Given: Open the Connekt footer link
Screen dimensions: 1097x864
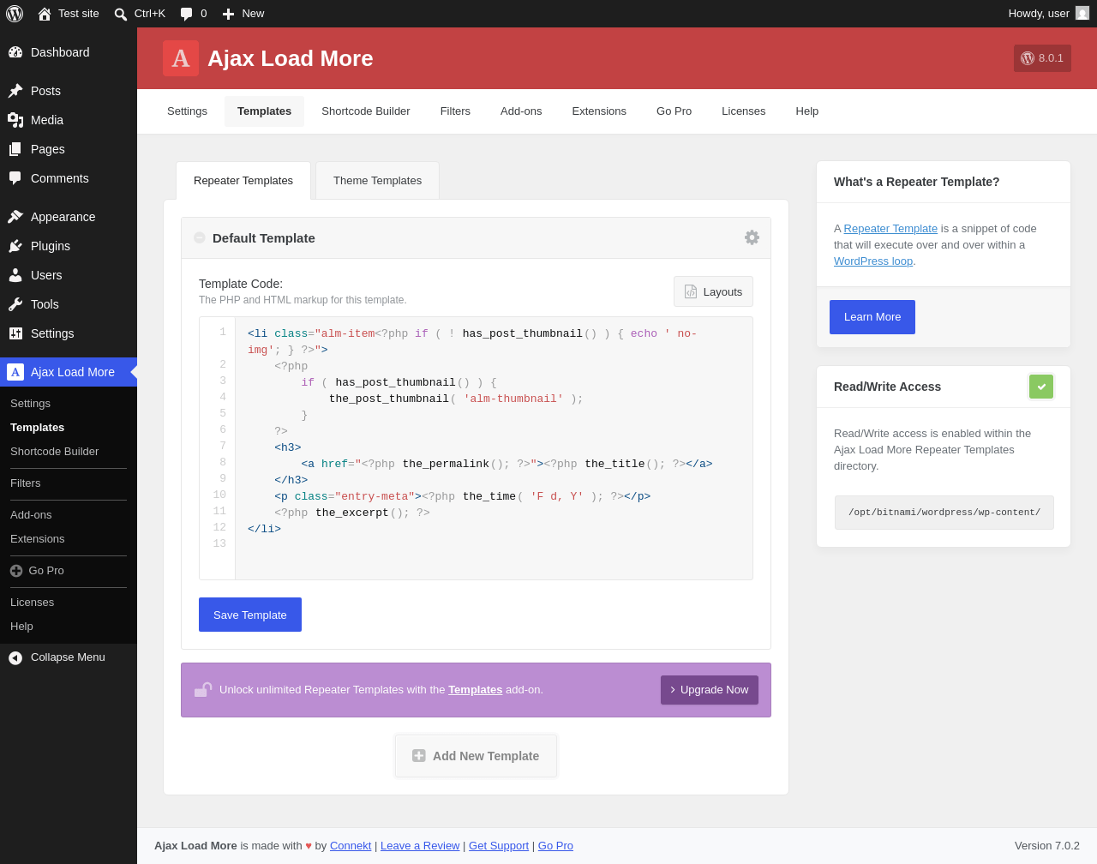Looking at the screenshot, I should click(351, 846).
